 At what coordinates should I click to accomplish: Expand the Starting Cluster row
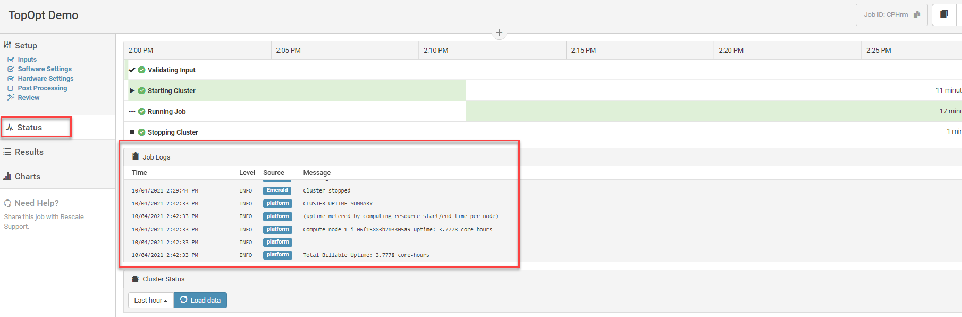132,90
